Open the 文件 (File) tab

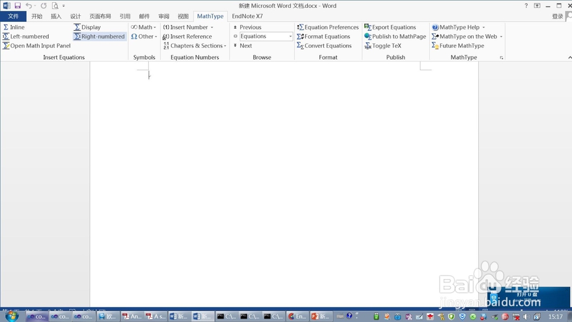13,16
